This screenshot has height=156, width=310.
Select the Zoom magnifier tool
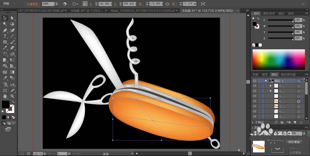pos(12,96)
